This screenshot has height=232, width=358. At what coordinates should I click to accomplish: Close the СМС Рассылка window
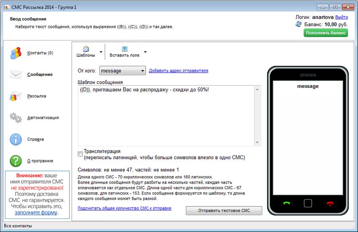(x=348, y=7)
